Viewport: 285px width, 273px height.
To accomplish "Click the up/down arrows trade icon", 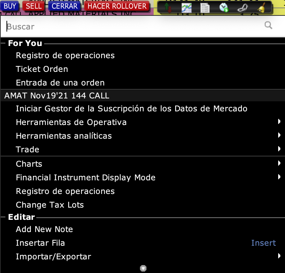I will 168,8.
